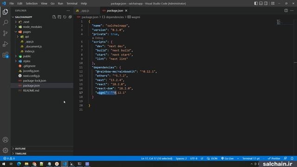Start Go Live server
The image size is (297, 167).
[227, 159]
